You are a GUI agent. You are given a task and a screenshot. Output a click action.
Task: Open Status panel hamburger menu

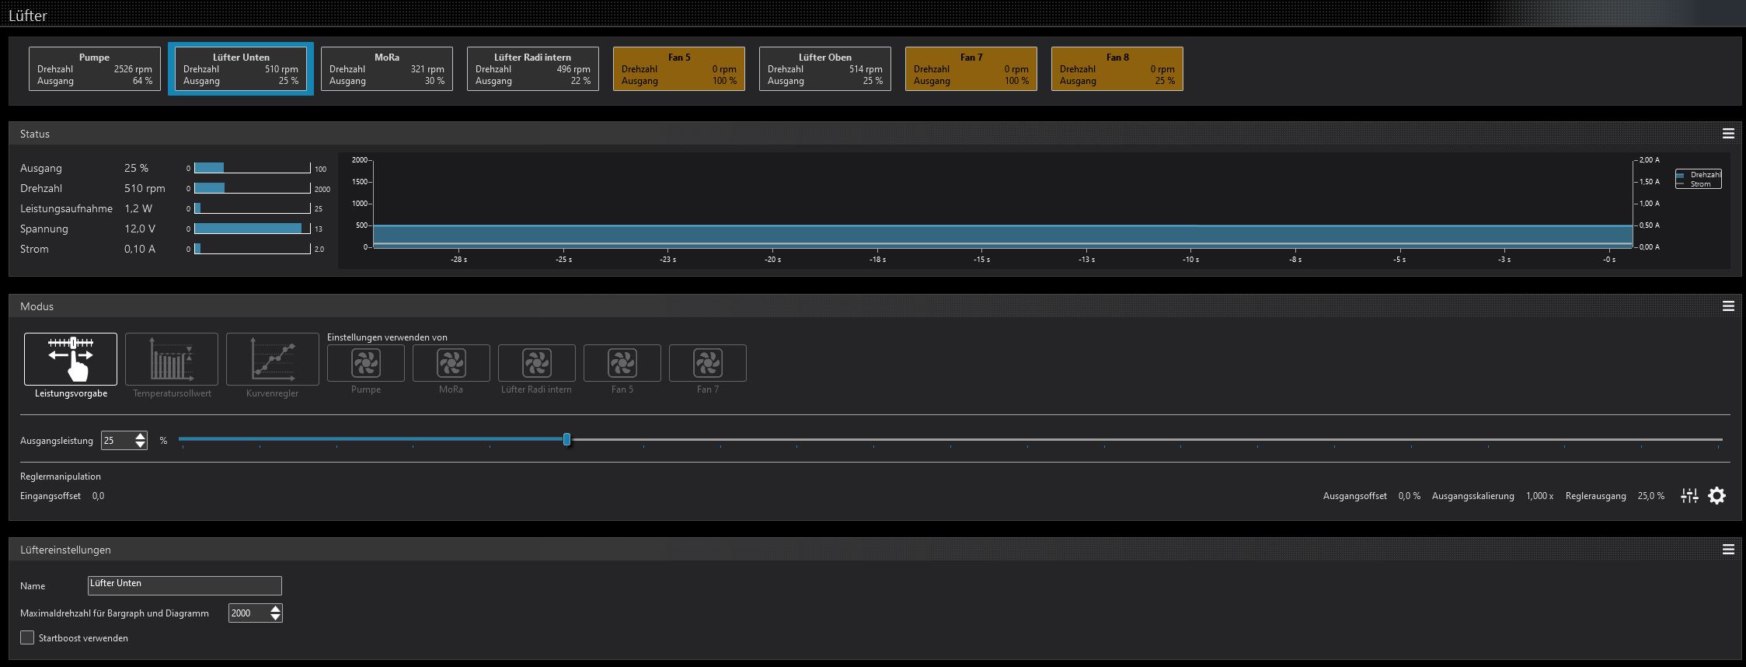click(x=1728, y=134)
